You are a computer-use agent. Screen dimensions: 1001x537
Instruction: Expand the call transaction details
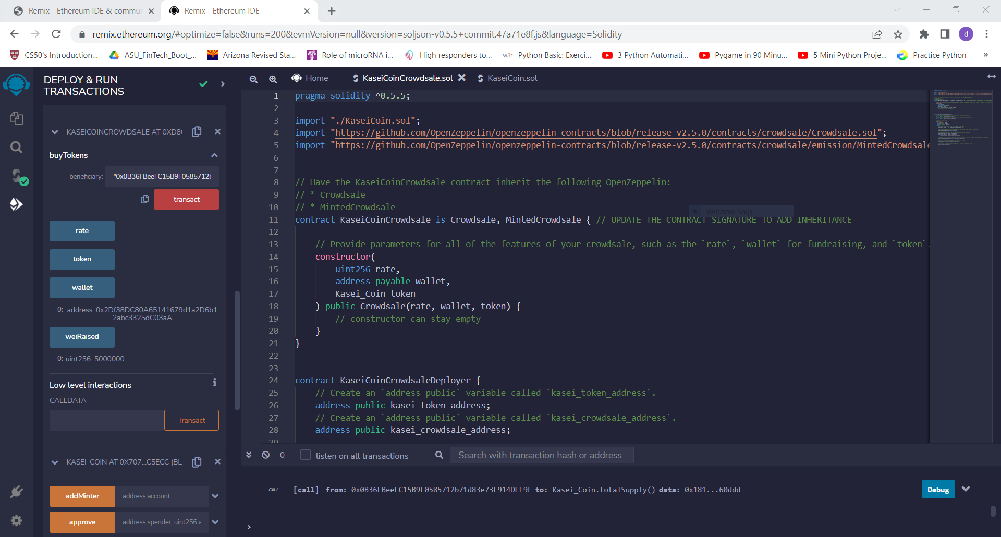click(966, 489)
